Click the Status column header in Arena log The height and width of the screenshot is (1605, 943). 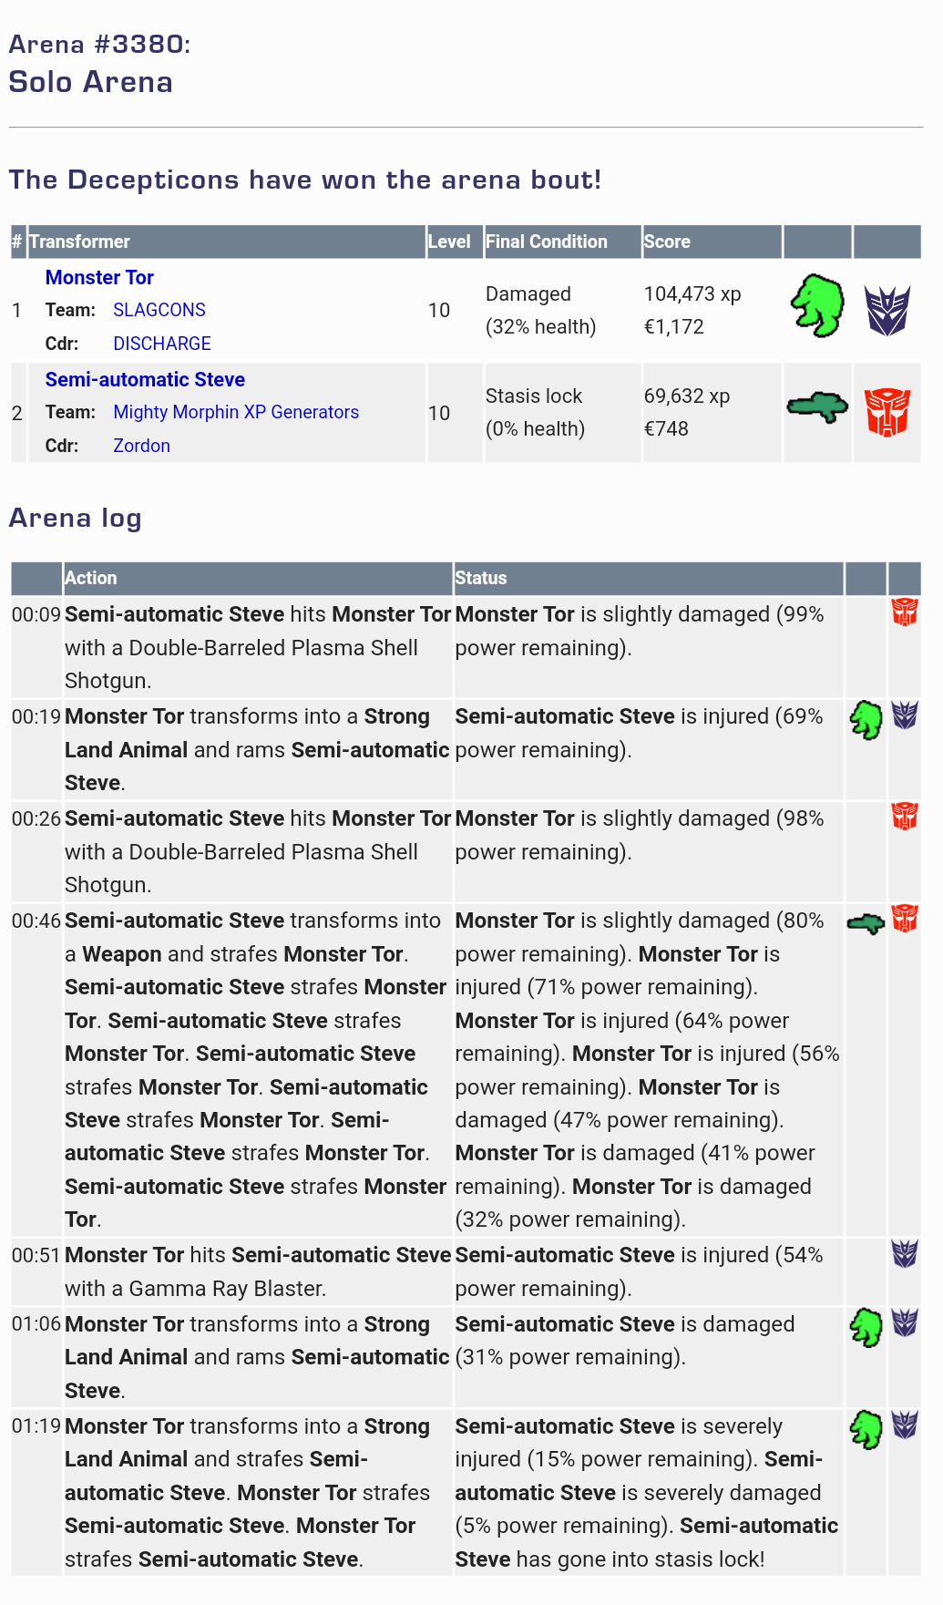click(x=481, y=578)
